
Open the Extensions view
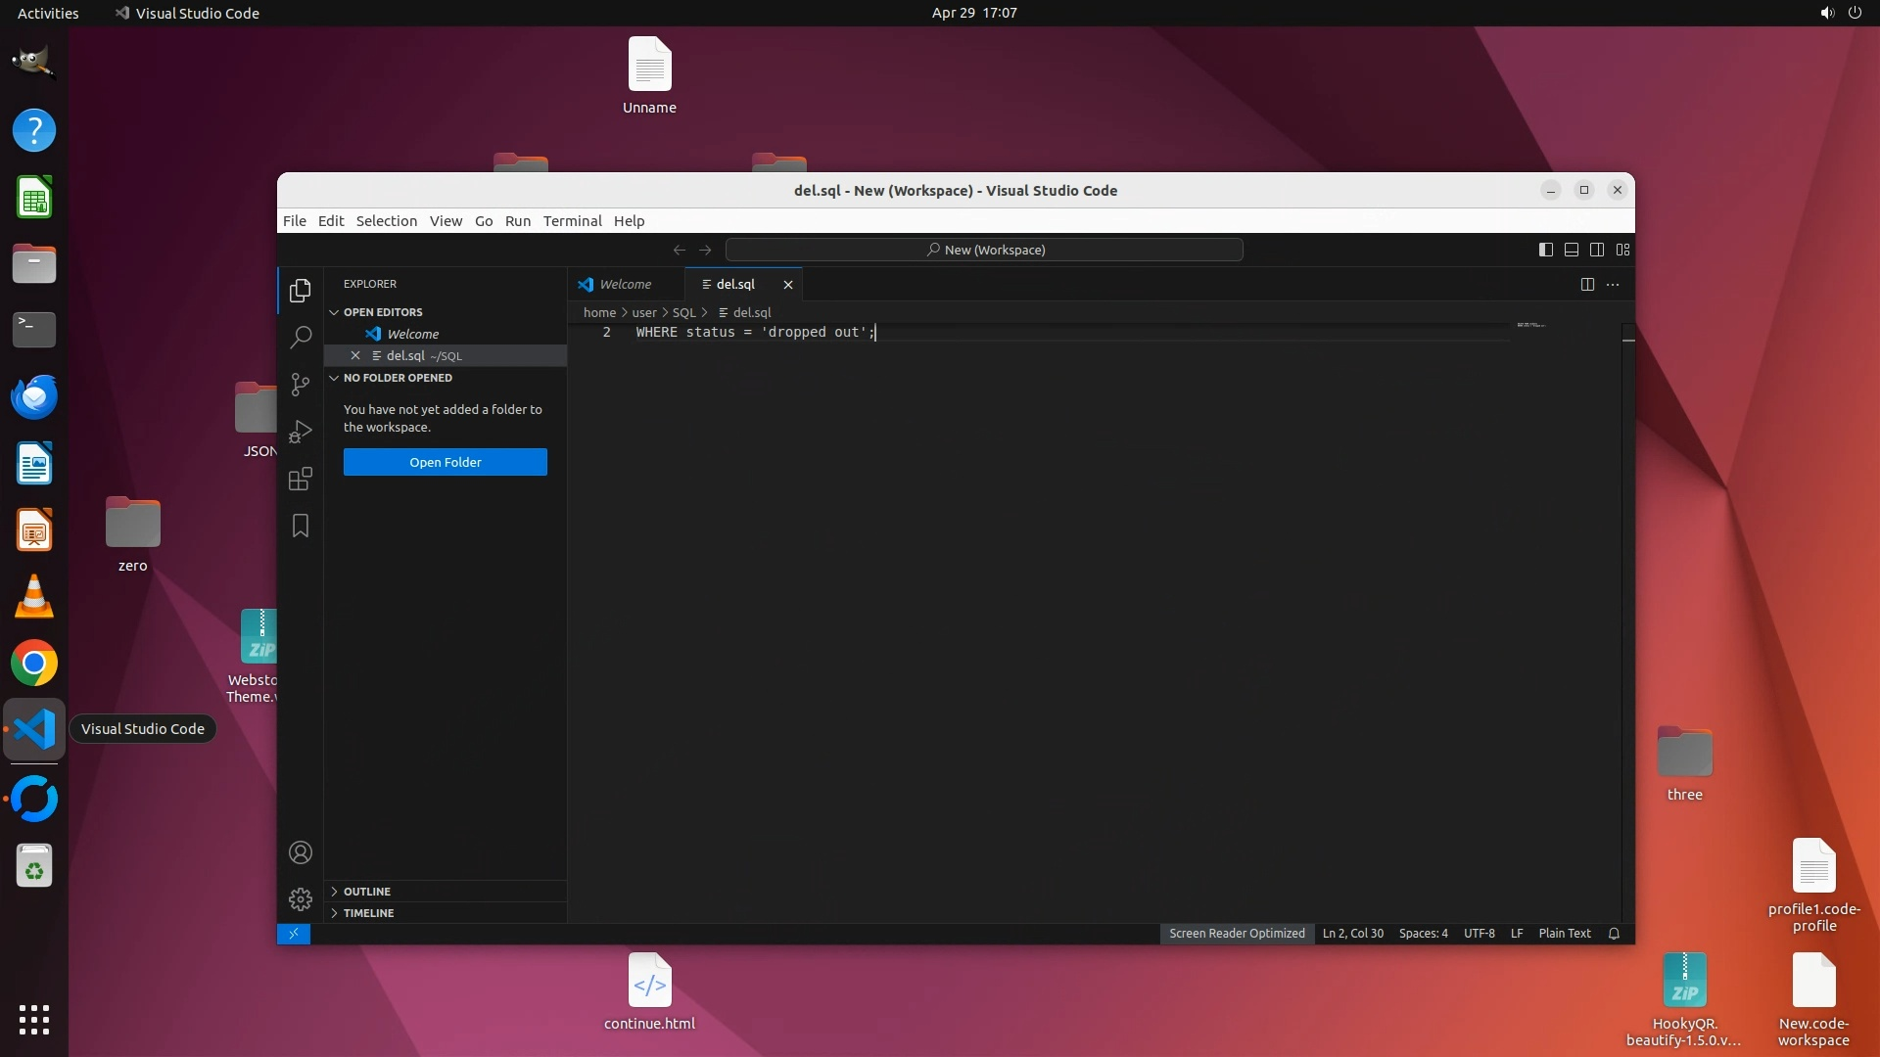pyautogui.click(x=301, y=479)
